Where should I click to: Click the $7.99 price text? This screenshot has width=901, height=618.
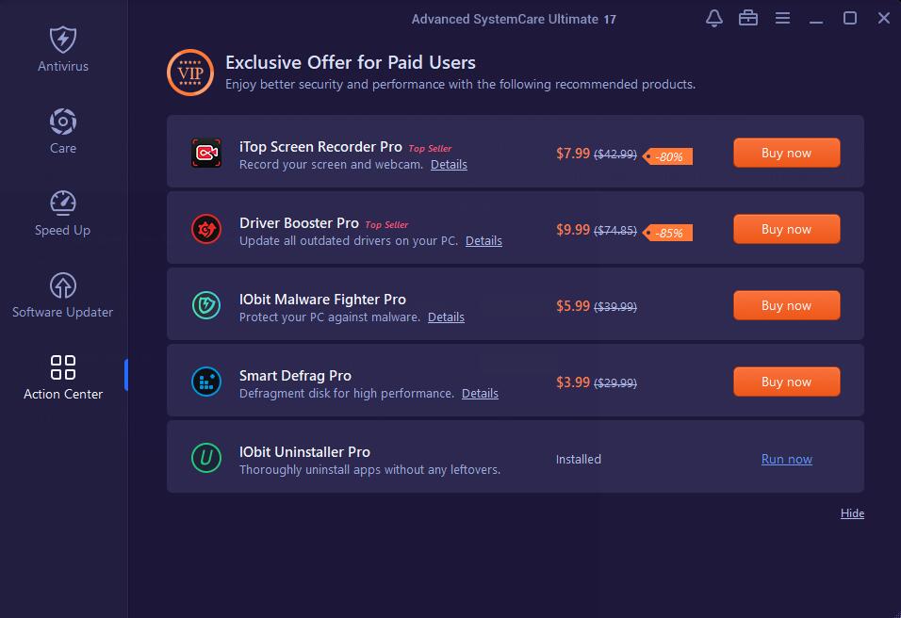[573, 154]
